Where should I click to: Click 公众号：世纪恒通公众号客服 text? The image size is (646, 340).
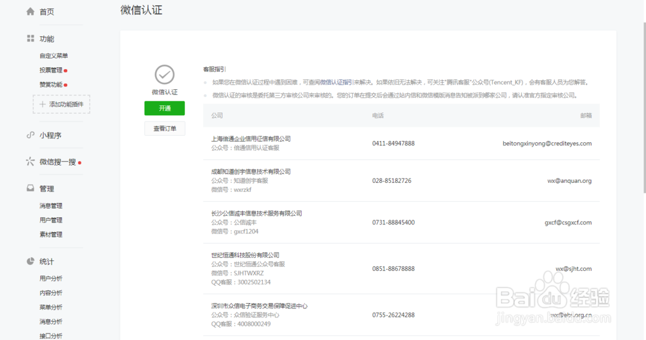tap(248, 264)
